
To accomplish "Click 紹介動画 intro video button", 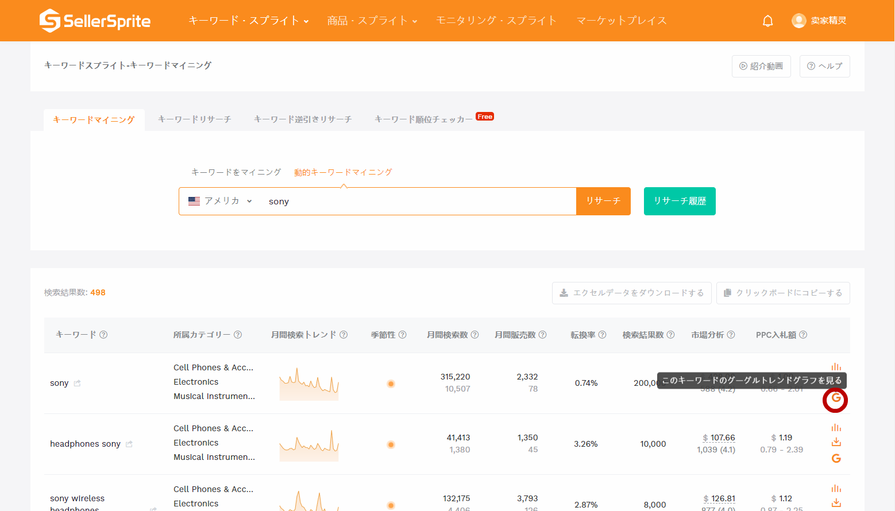I will pos(761,66).
